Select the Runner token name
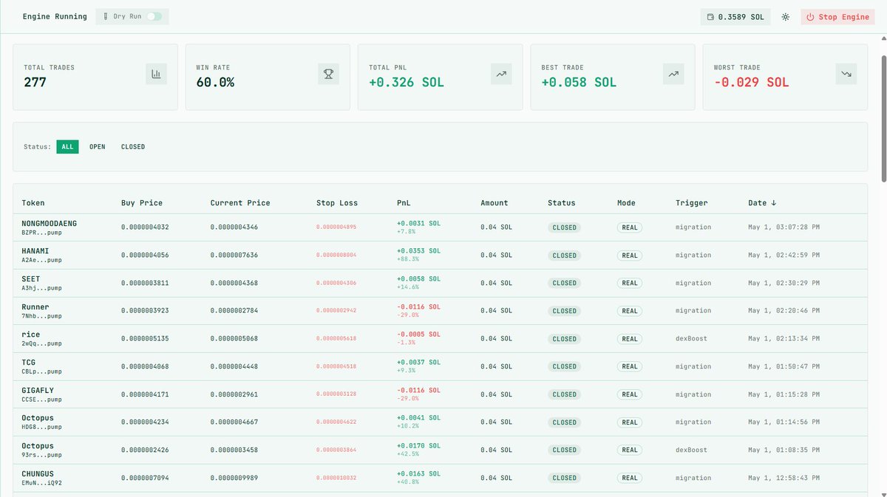Viewport: 887px width, 497px height. 35,307
